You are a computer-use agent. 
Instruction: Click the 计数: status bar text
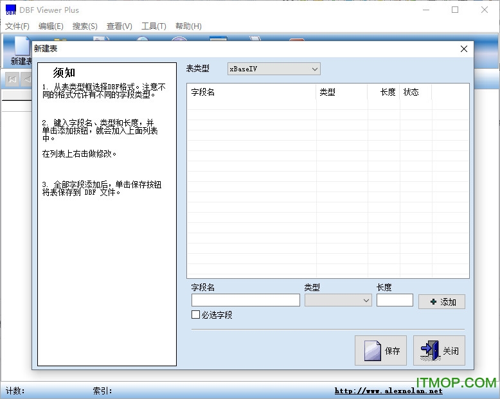click(x=15, y=391)
